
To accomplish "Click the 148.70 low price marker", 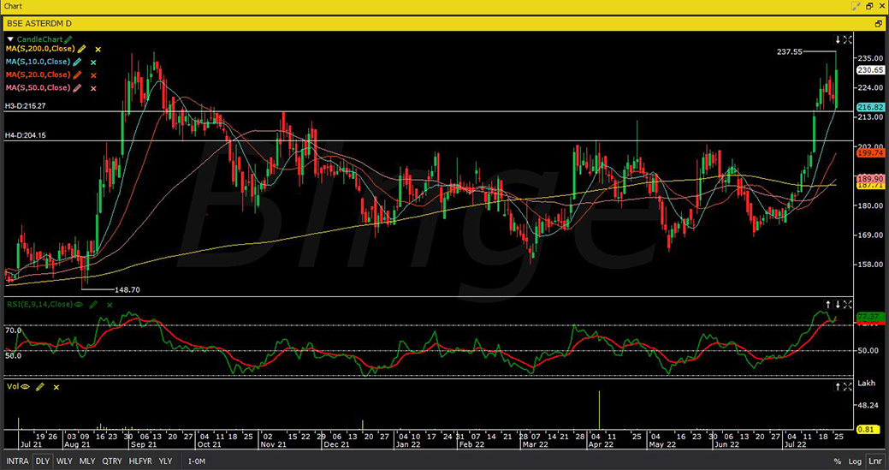I will click(x=127, y=289).
